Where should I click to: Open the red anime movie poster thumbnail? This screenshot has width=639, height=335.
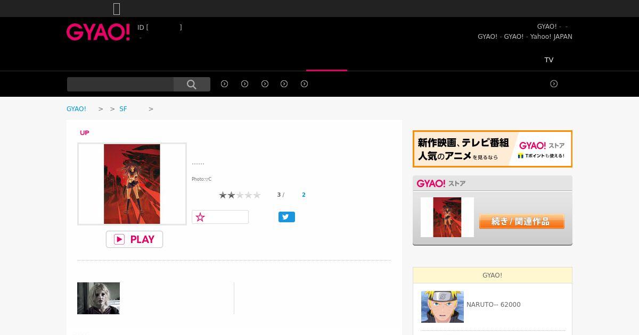pyautogui.click(x=132, y=184)
